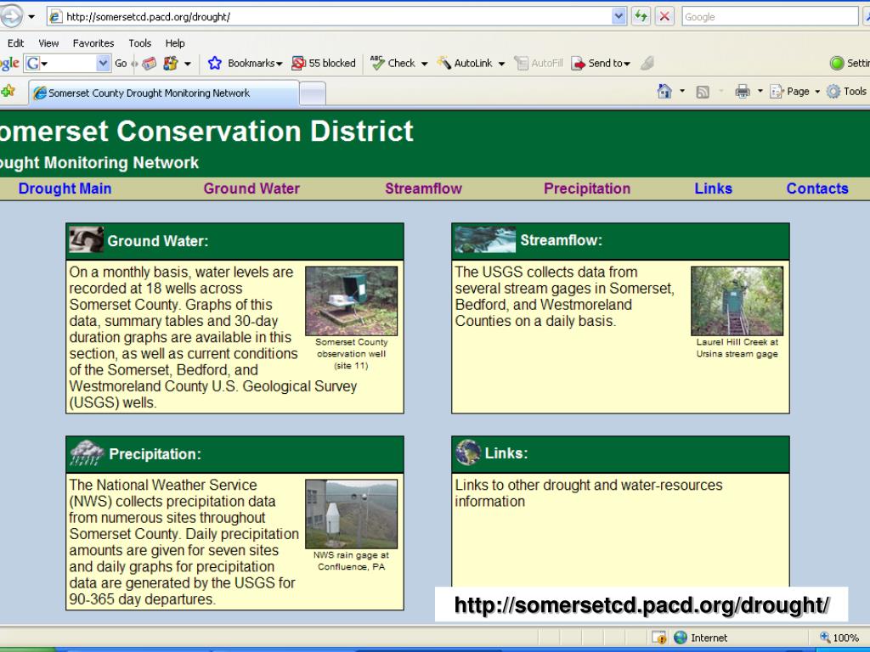Click the Add to Favorites star icon
The width and height of the screenshot is (870, 652).
click(8, 92)
